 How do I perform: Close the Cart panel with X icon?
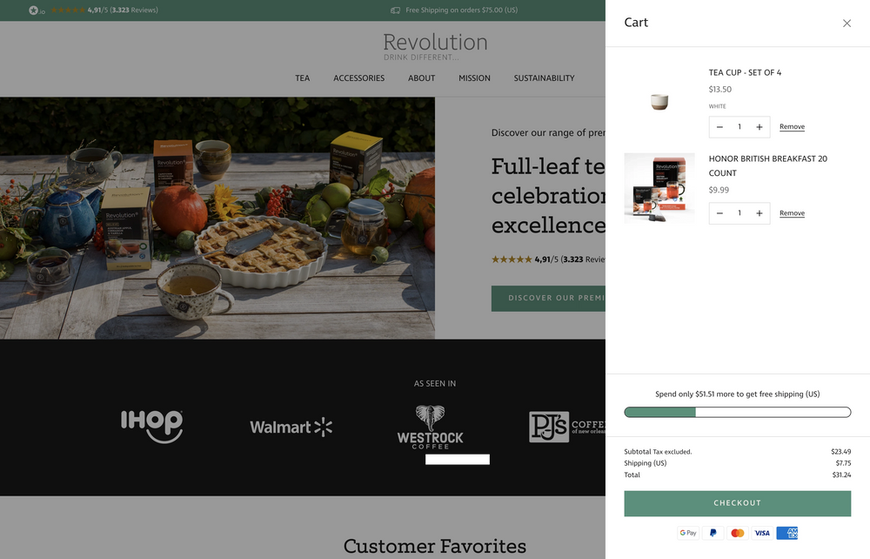pos(847,24)
